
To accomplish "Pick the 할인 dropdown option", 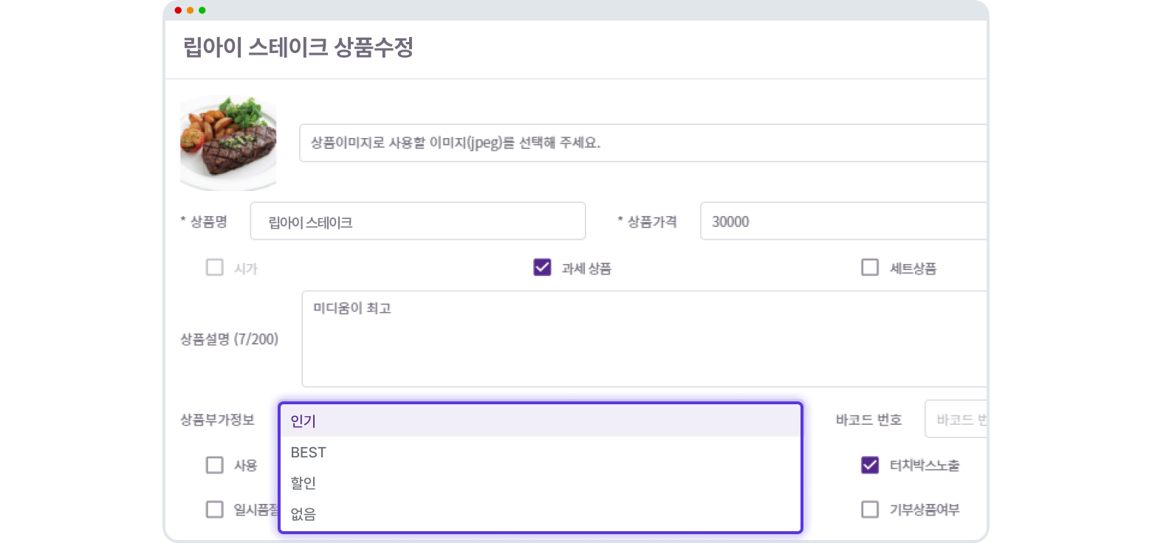I will 541,483.
